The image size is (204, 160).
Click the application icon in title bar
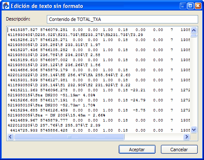(x=6, y=6)
